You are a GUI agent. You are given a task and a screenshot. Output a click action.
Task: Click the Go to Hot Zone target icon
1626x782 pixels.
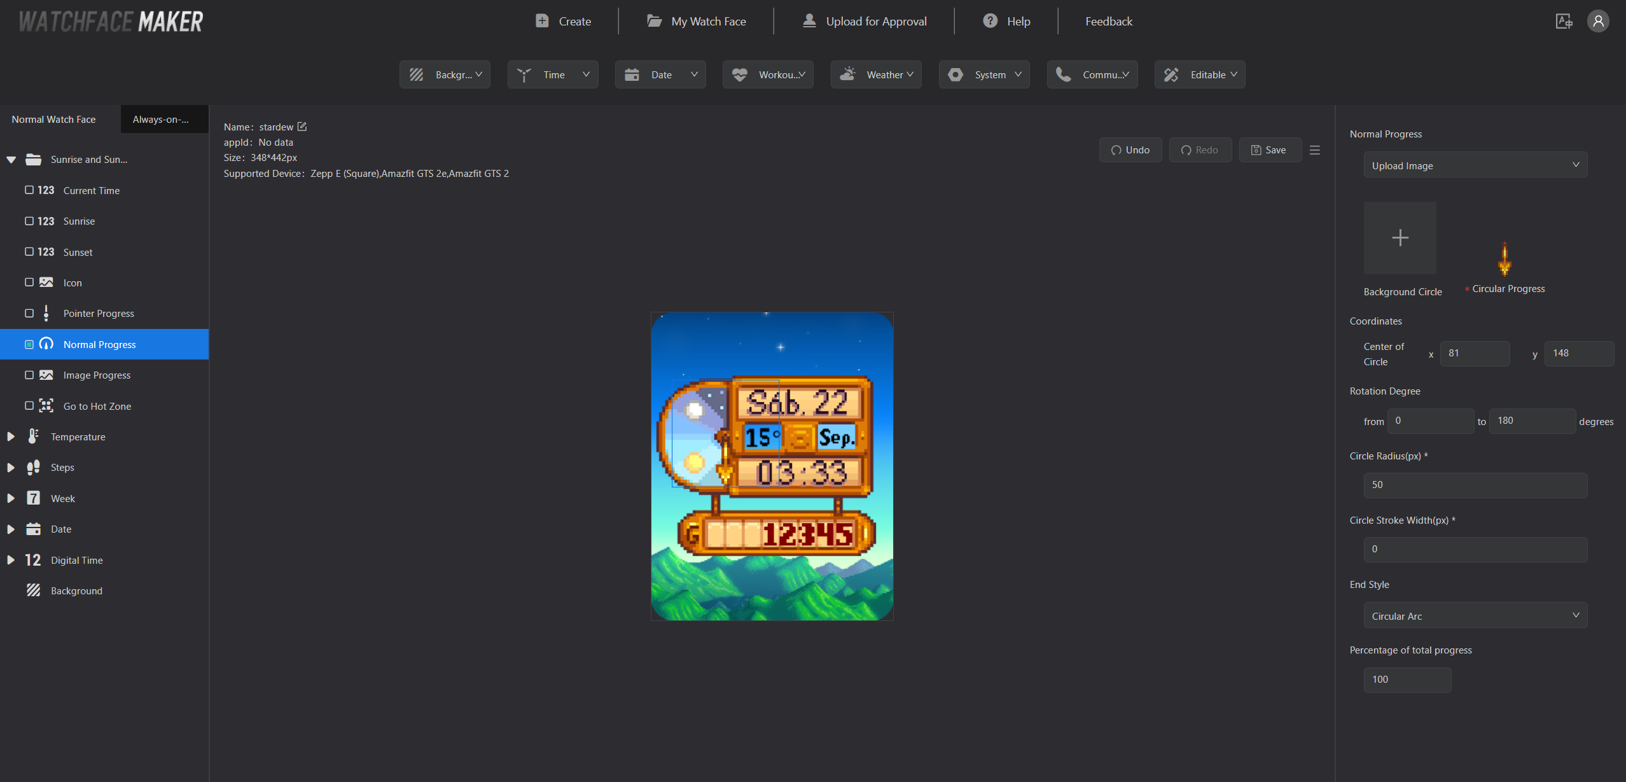46,406
